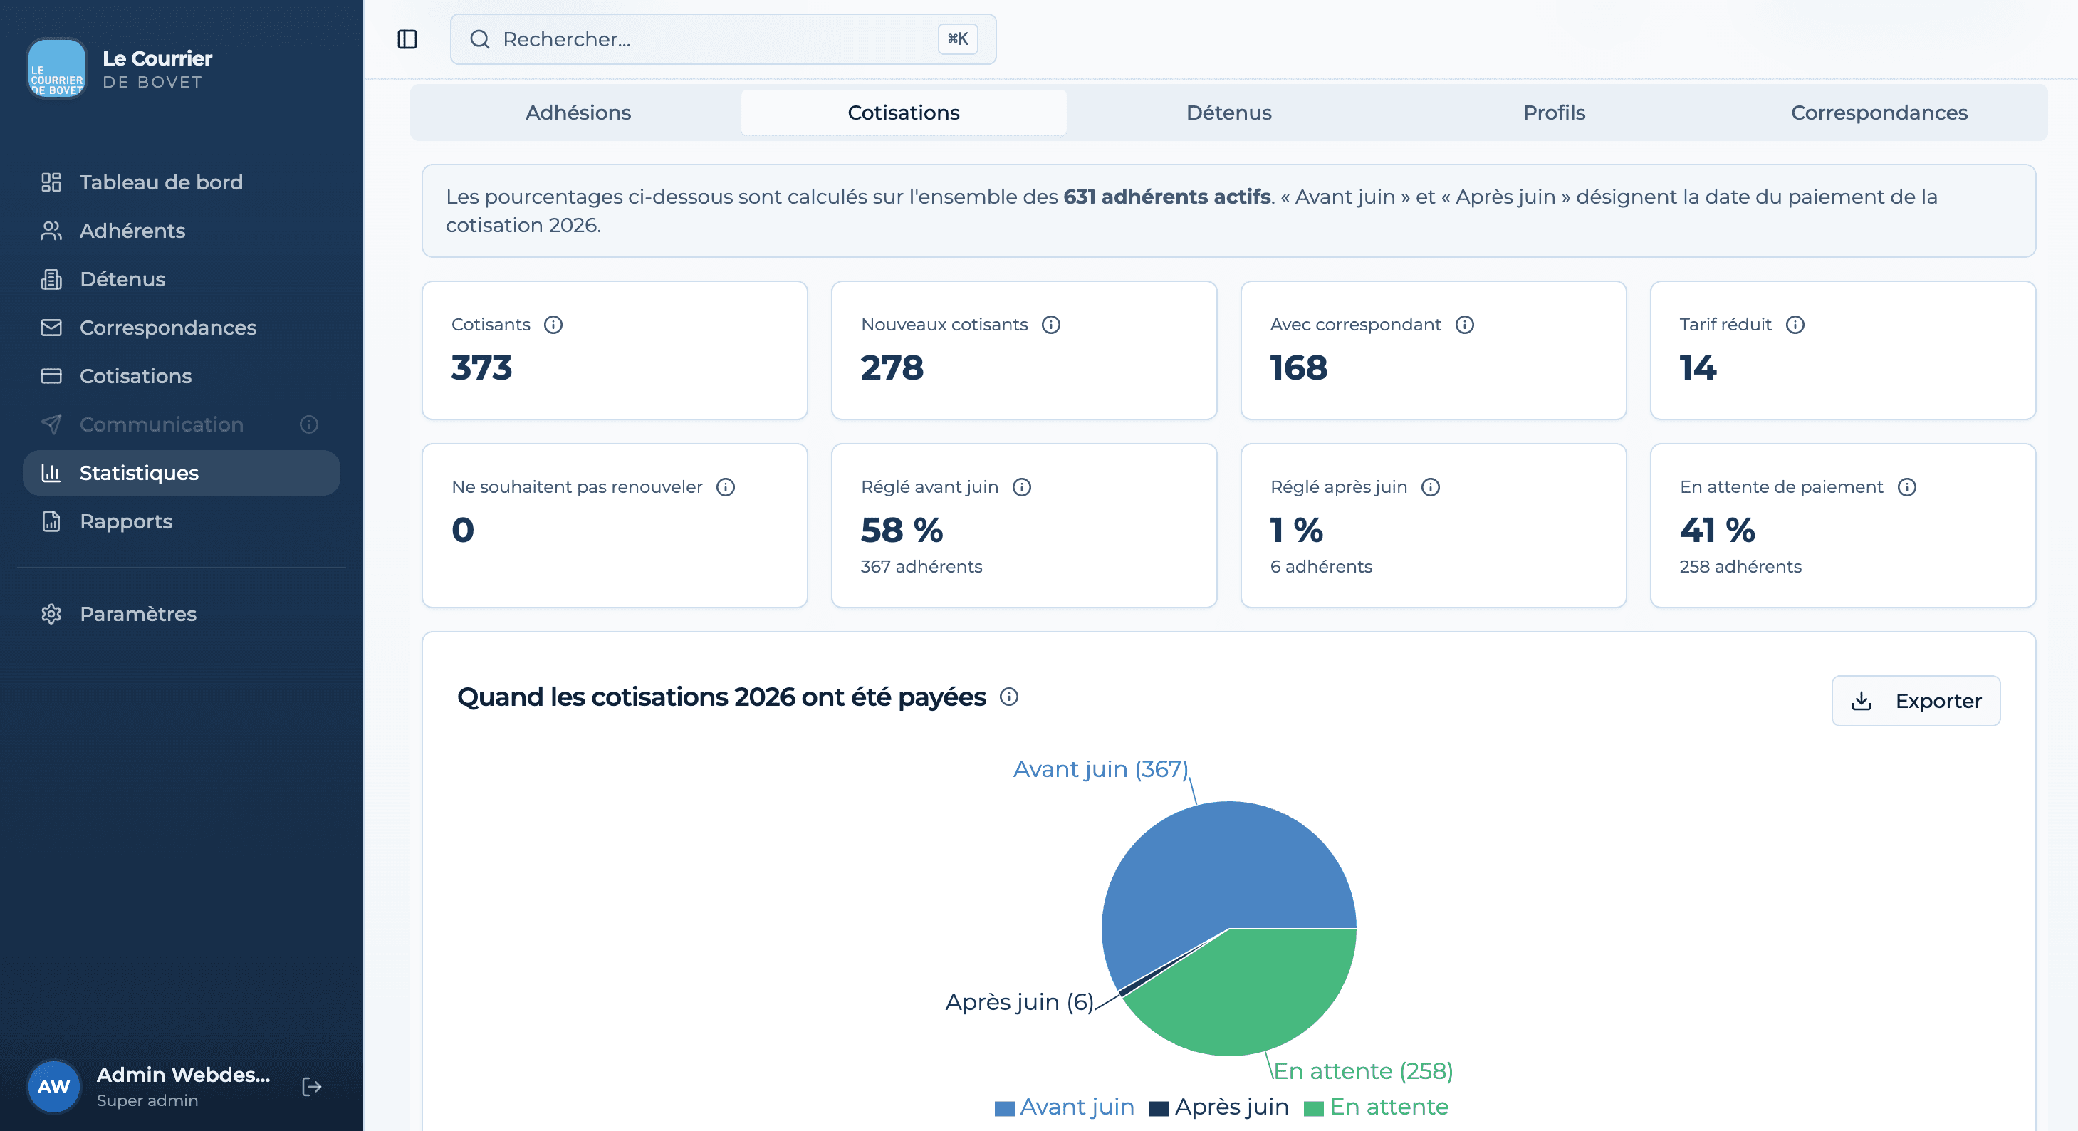The width and height of the screenshot is (2078, 1131).
Task: Show info for Réglé après juin
Action: (1431, 487)
